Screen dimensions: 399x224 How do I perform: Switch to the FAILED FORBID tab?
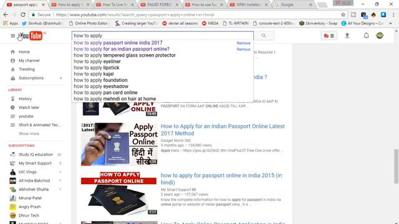(x=160, y=4)
